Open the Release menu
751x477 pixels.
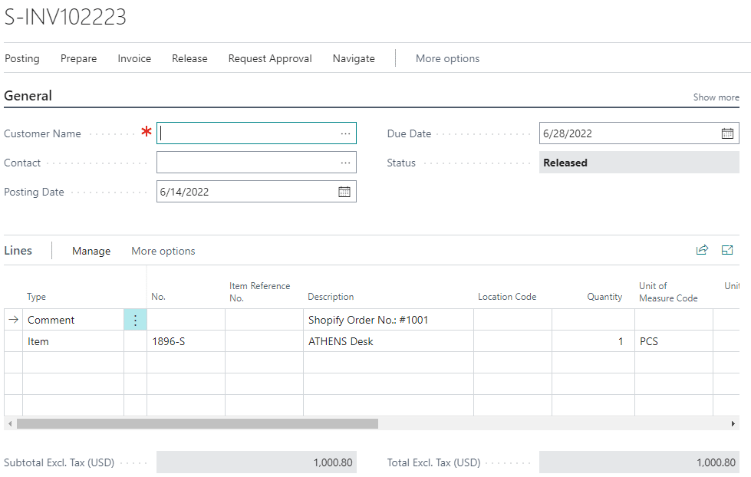[x=189, y=58]
